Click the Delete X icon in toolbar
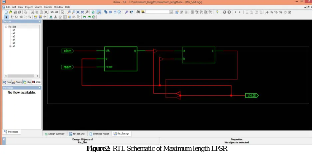 [x=46, y=12]
